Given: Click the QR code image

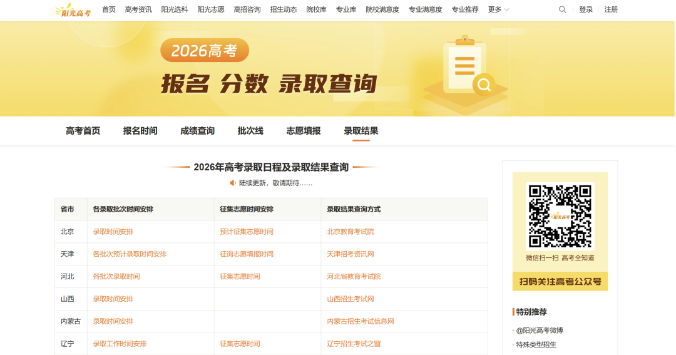Looking at the screenshot, I should tap(560, 216).
